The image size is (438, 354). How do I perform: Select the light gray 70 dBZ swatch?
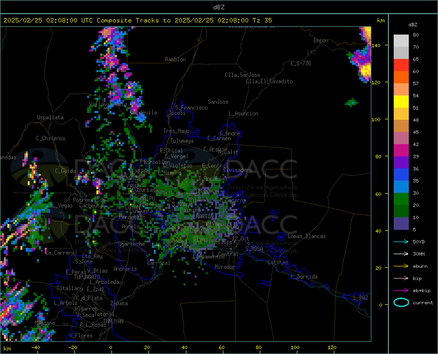click(401, 41)
